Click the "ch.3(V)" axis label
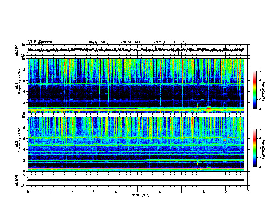This screenshot has height=215, width=279. [17, 180]
